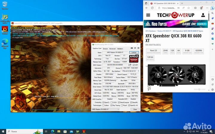Click the XFX graphics card product image
This screenshot has width=215, height=134.
point(176,77)
